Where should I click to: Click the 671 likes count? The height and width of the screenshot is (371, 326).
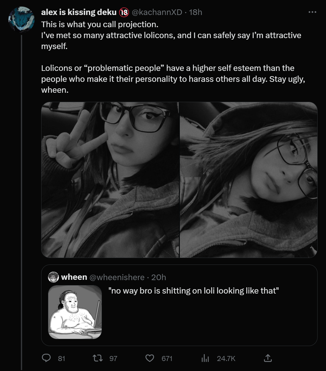(167, 359)
